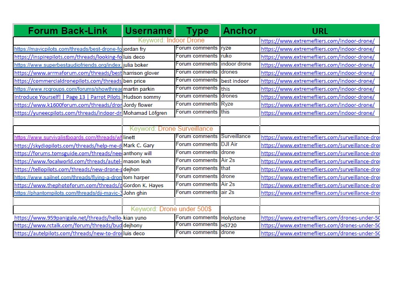Select the Forum Back-Link column header
The image size is (400, 300).
[68, 31]
